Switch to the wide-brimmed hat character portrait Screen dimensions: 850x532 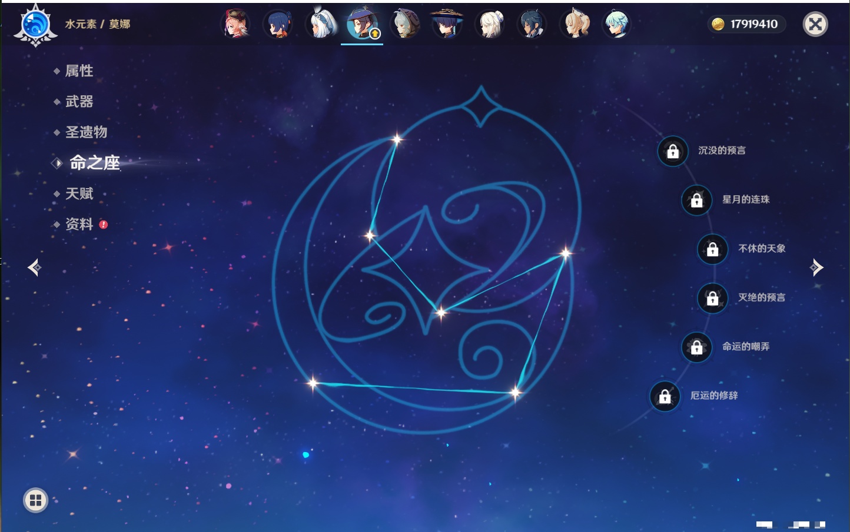[x=447, y=24]
